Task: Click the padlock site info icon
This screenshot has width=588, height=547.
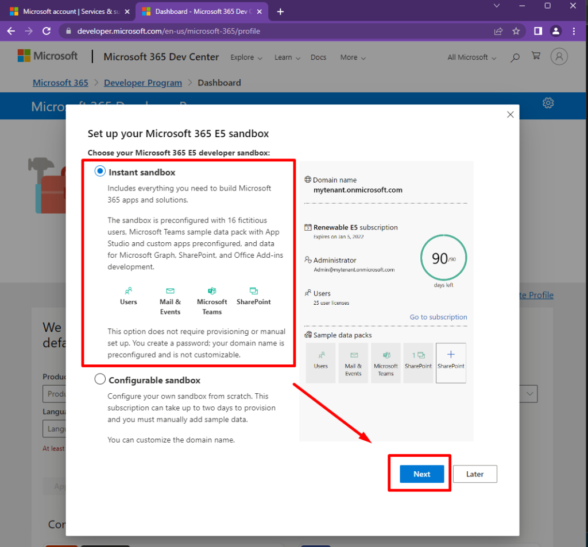Action: (x=68, y=31)
